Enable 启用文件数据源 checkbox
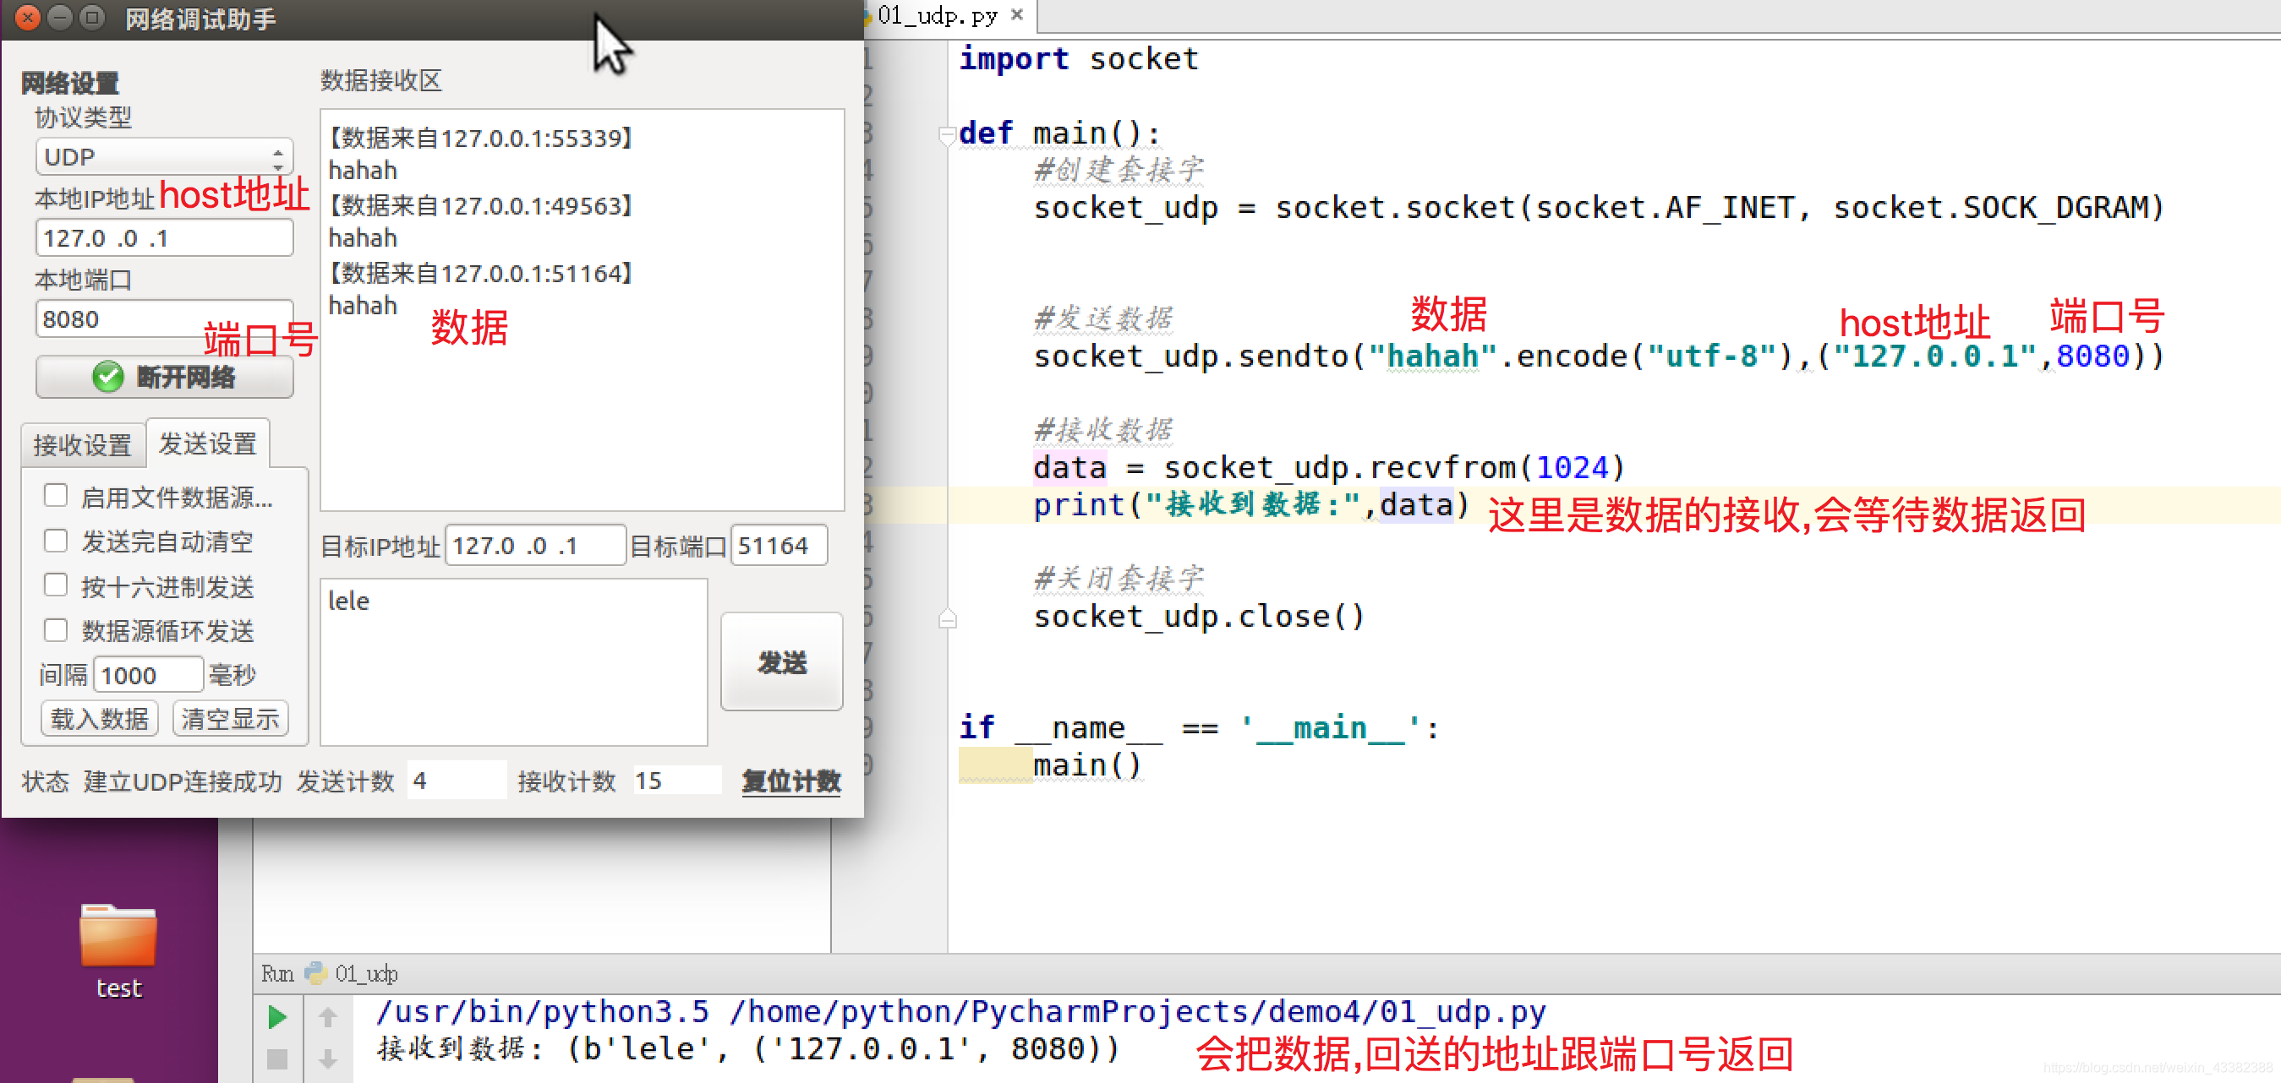2281x1083 pixels. [56, 496]
